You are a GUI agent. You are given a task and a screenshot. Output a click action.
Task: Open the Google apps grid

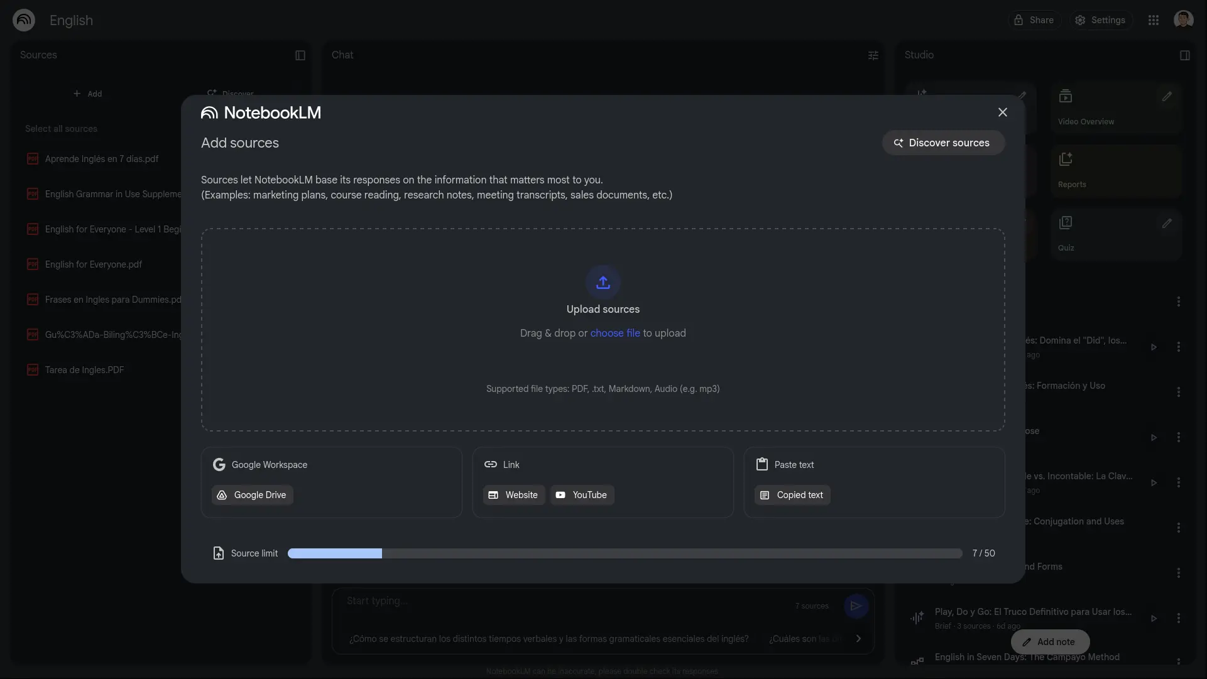tap(1154, 19)
